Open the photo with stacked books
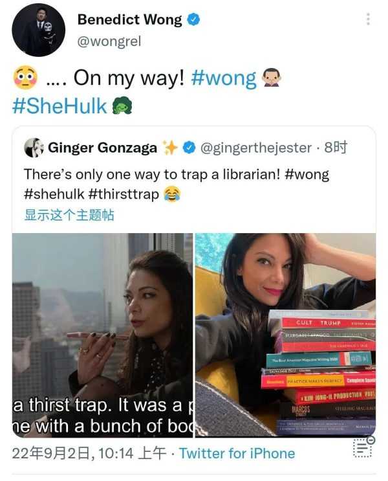This screenshot has height=481, width=388. (x=286, y=335)
